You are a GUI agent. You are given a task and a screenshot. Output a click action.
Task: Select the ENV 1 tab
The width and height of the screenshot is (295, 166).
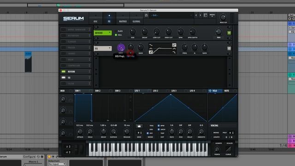click(78, 91)
